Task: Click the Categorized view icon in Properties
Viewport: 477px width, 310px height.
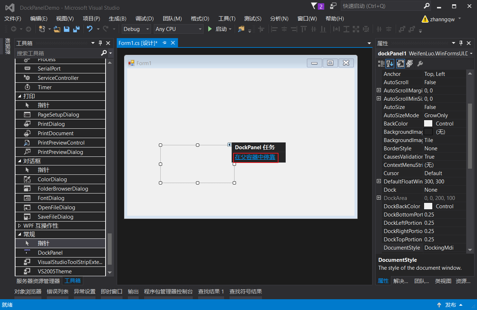Action: point(381,64)
